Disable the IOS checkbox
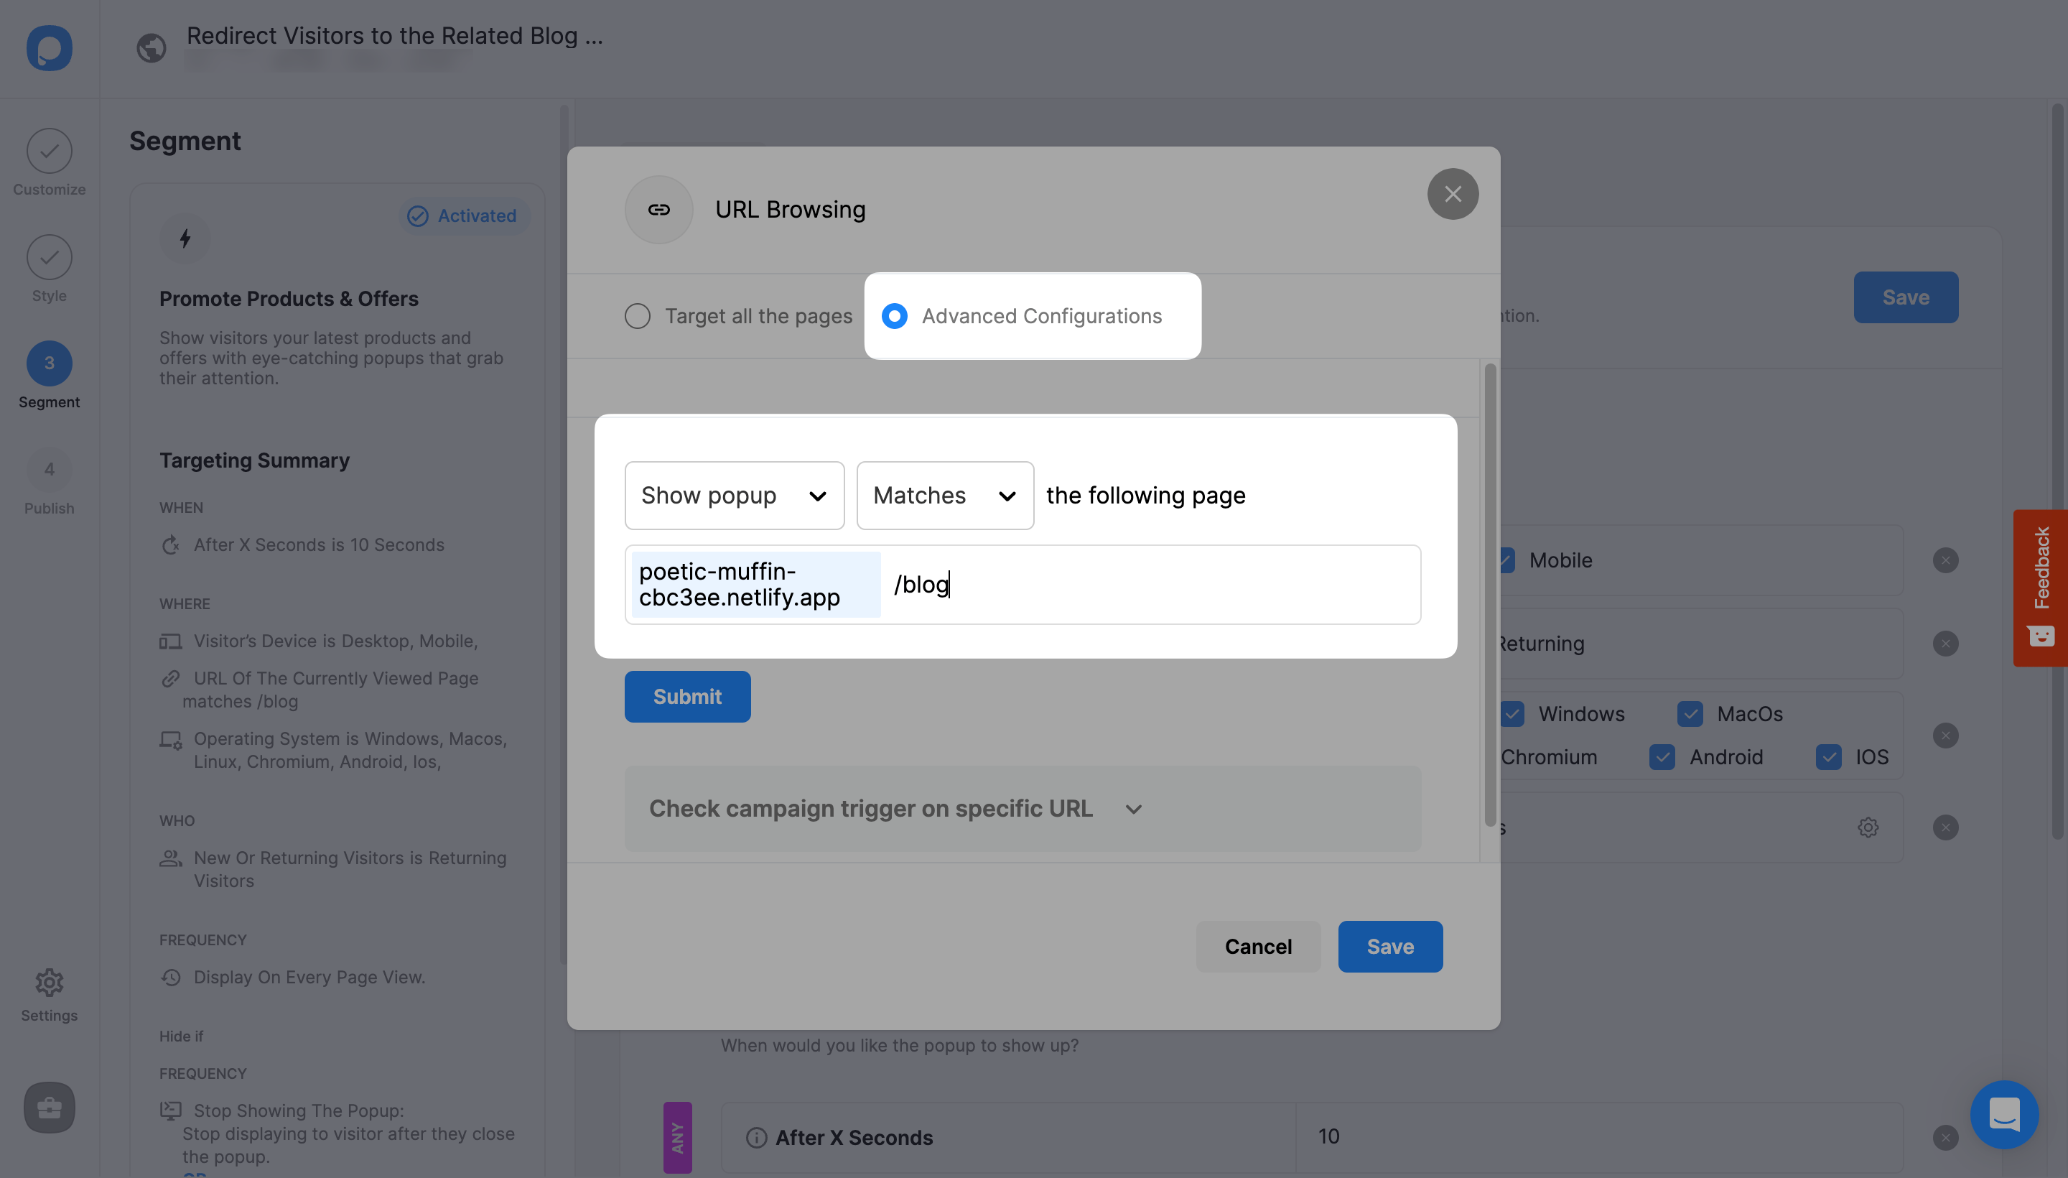The height and width of the screenshot is (1178, 2068). 1829,756
